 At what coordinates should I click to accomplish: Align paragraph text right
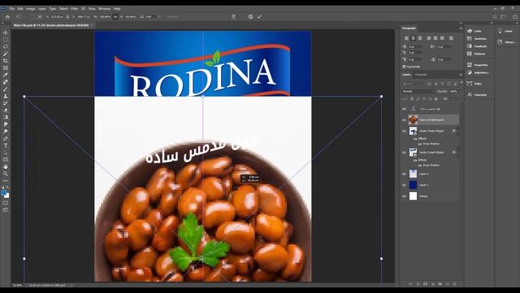coord(420,38)
